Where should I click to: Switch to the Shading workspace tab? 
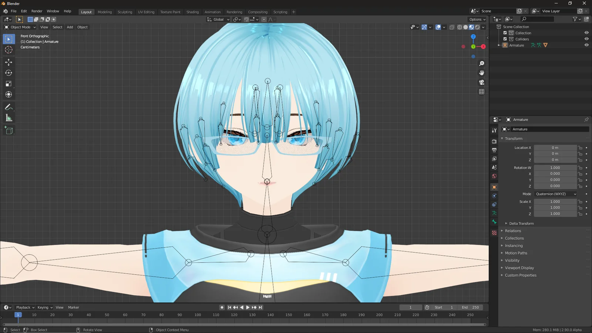[192, 12]
